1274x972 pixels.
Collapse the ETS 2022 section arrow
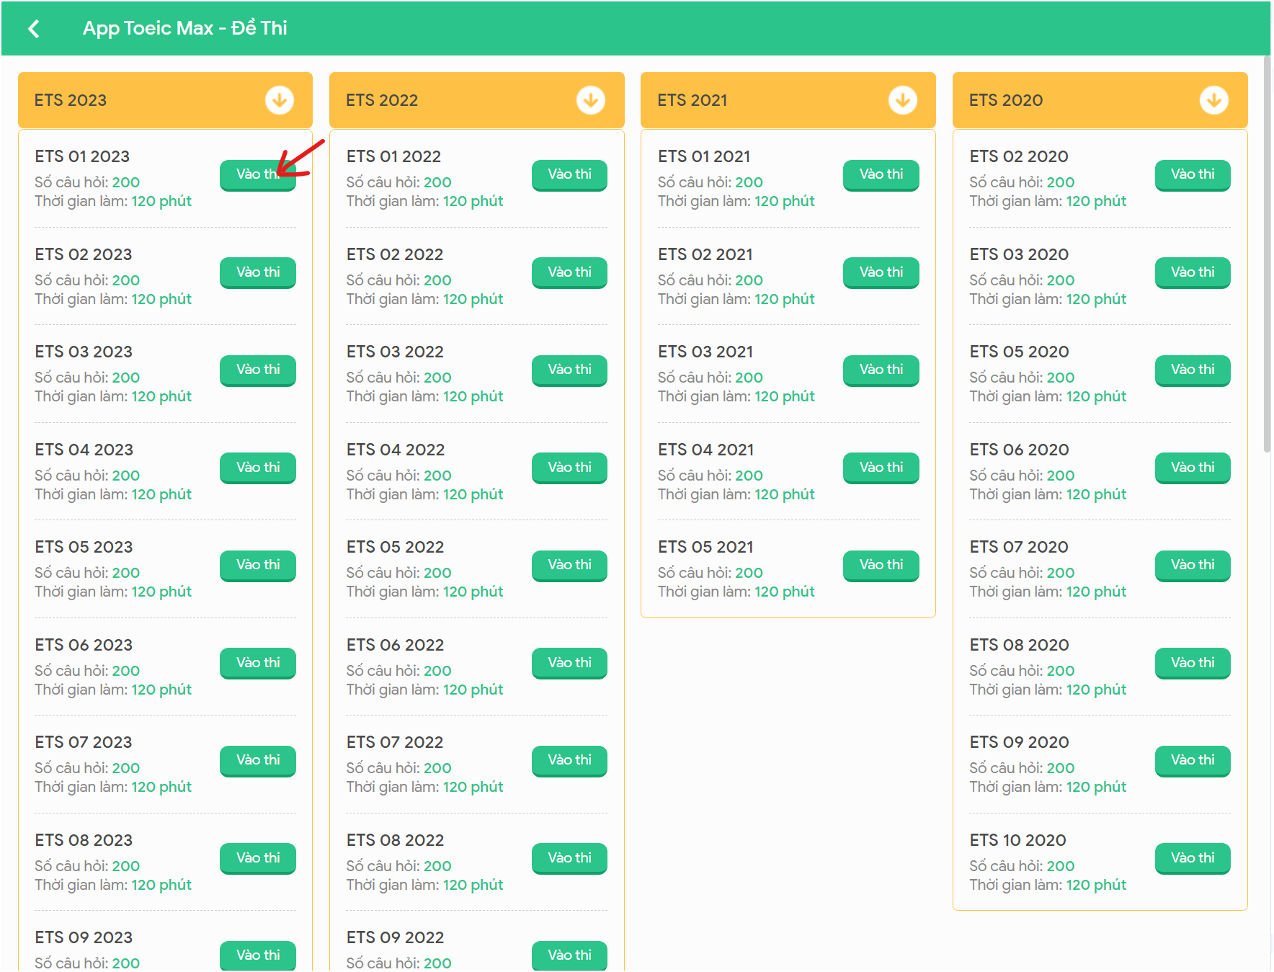pos(590,100)
